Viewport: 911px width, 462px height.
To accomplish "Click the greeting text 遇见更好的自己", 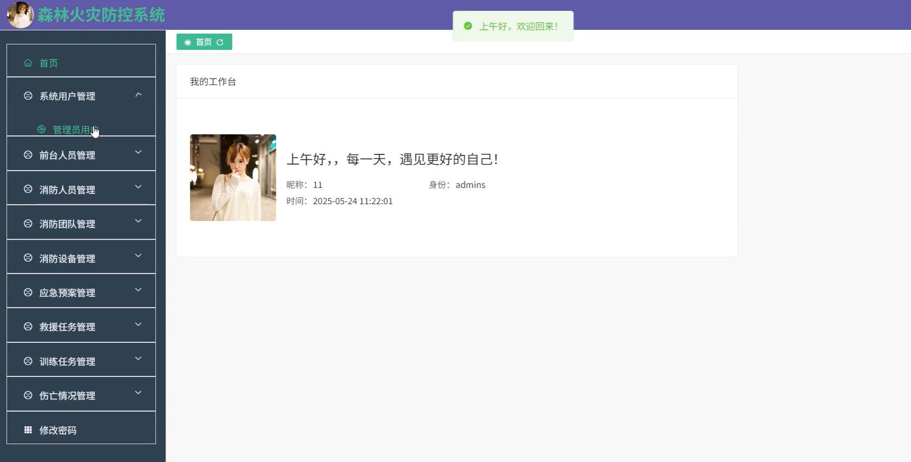I will tap(445, 159).
